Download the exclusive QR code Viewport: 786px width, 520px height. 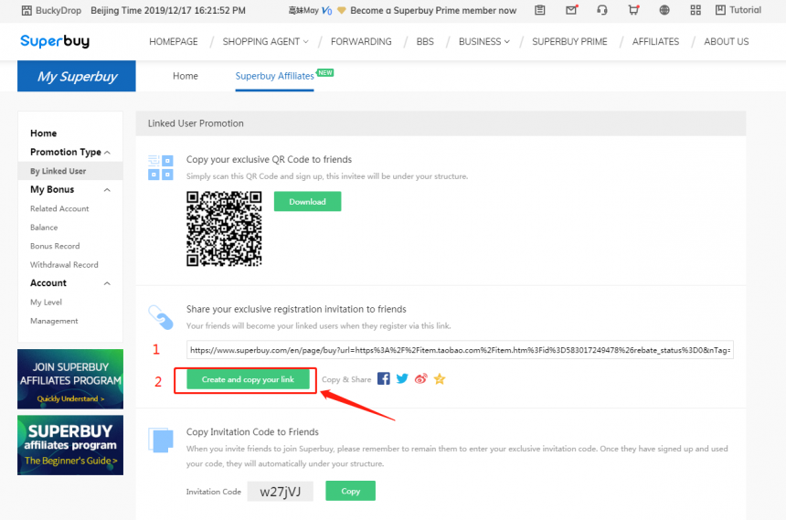(x=307, y=201)
